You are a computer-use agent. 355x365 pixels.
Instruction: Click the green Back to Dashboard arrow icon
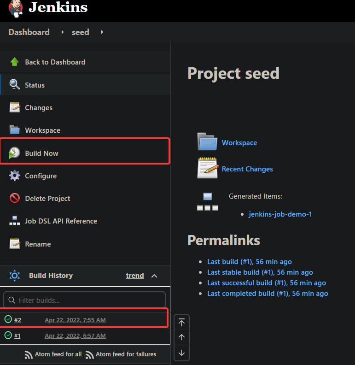(14, 62)
